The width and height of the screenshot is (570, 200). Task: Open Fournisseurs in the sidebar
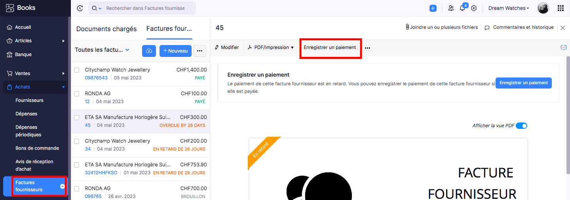pyautogui.click(x=30, y=100)
